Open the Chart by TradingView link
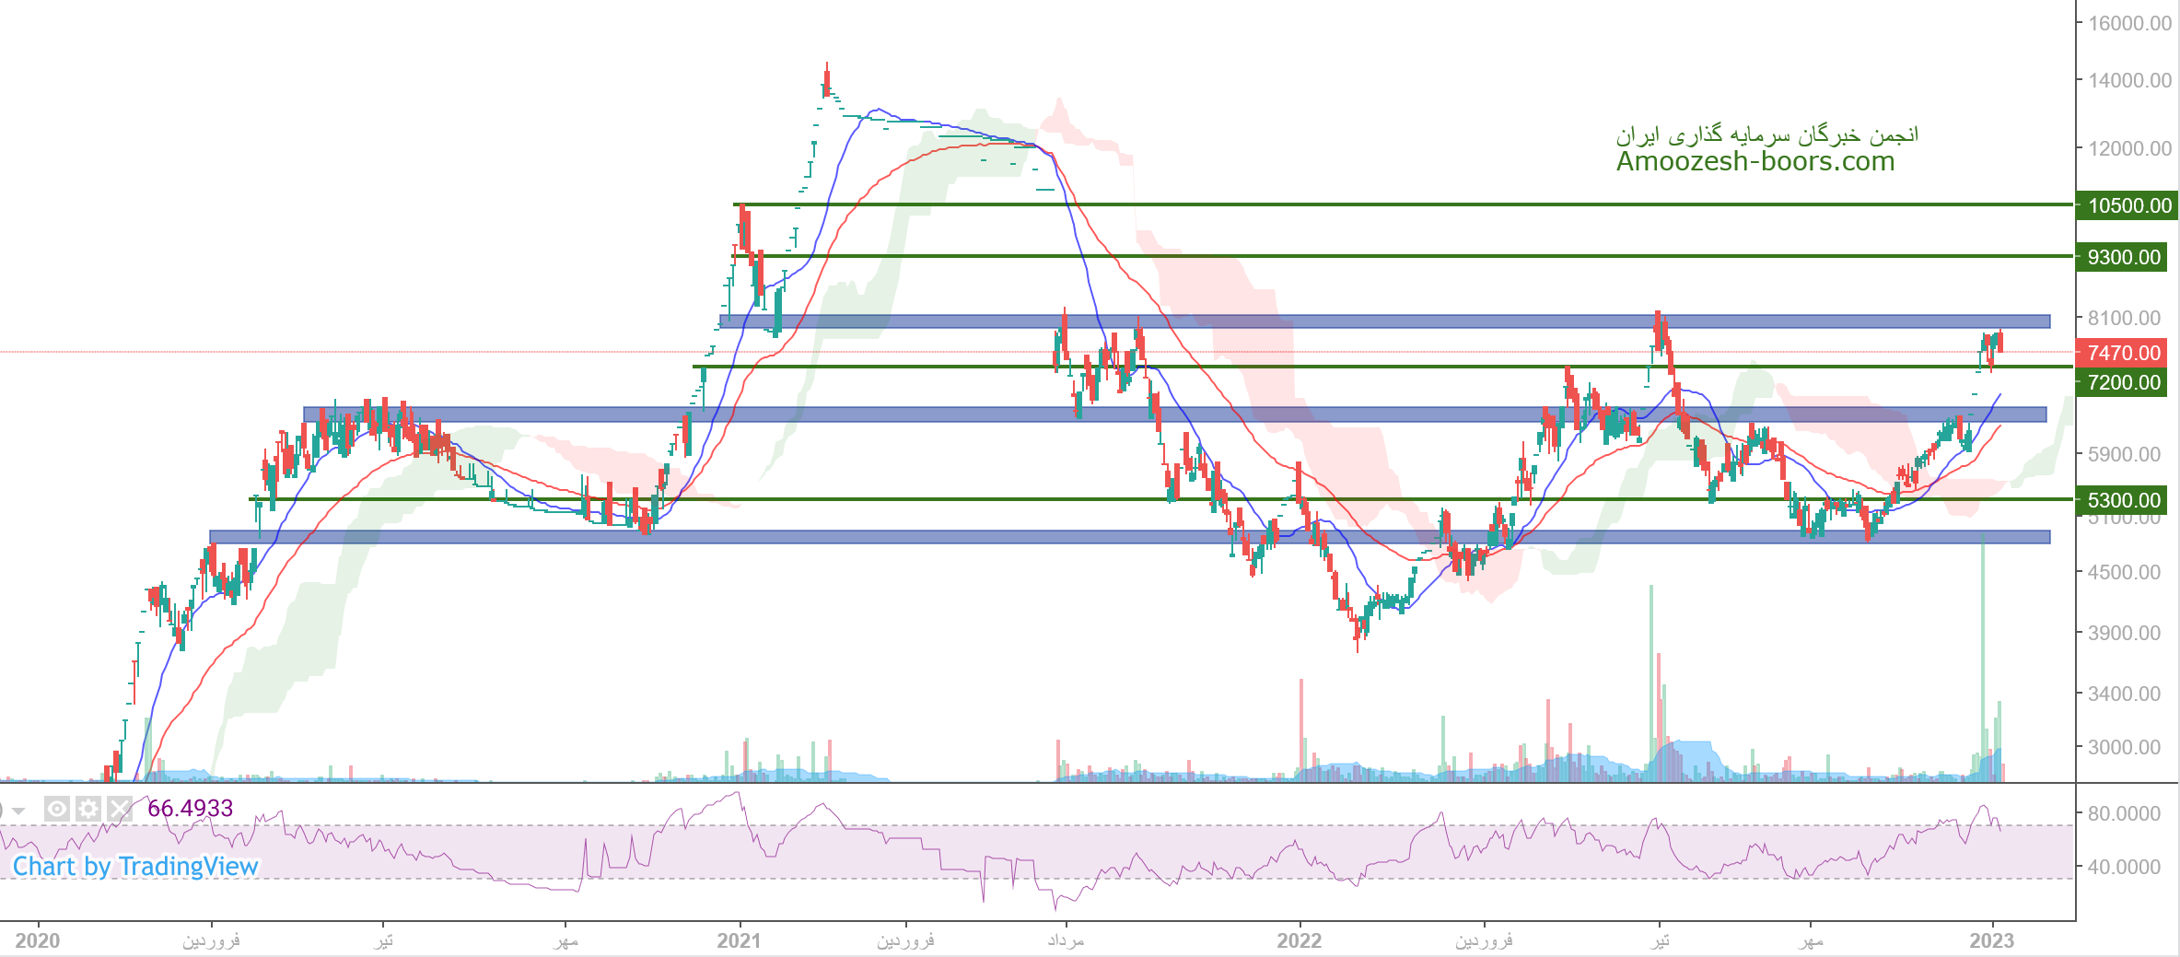The height and width of the screenshot is (957, 2180). coord(135,866)
